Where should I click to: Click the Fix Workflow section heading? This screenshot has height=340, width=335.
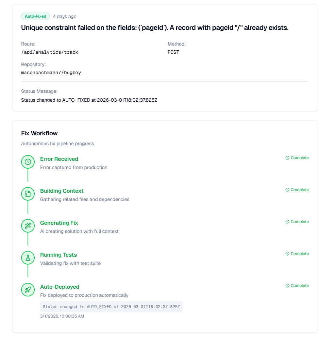39,133
